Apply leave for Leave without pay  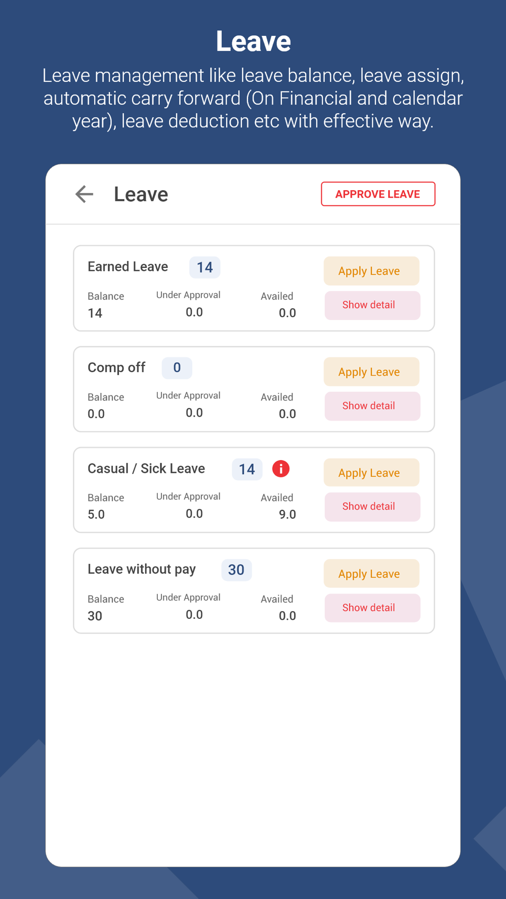[x=371, y=574]
